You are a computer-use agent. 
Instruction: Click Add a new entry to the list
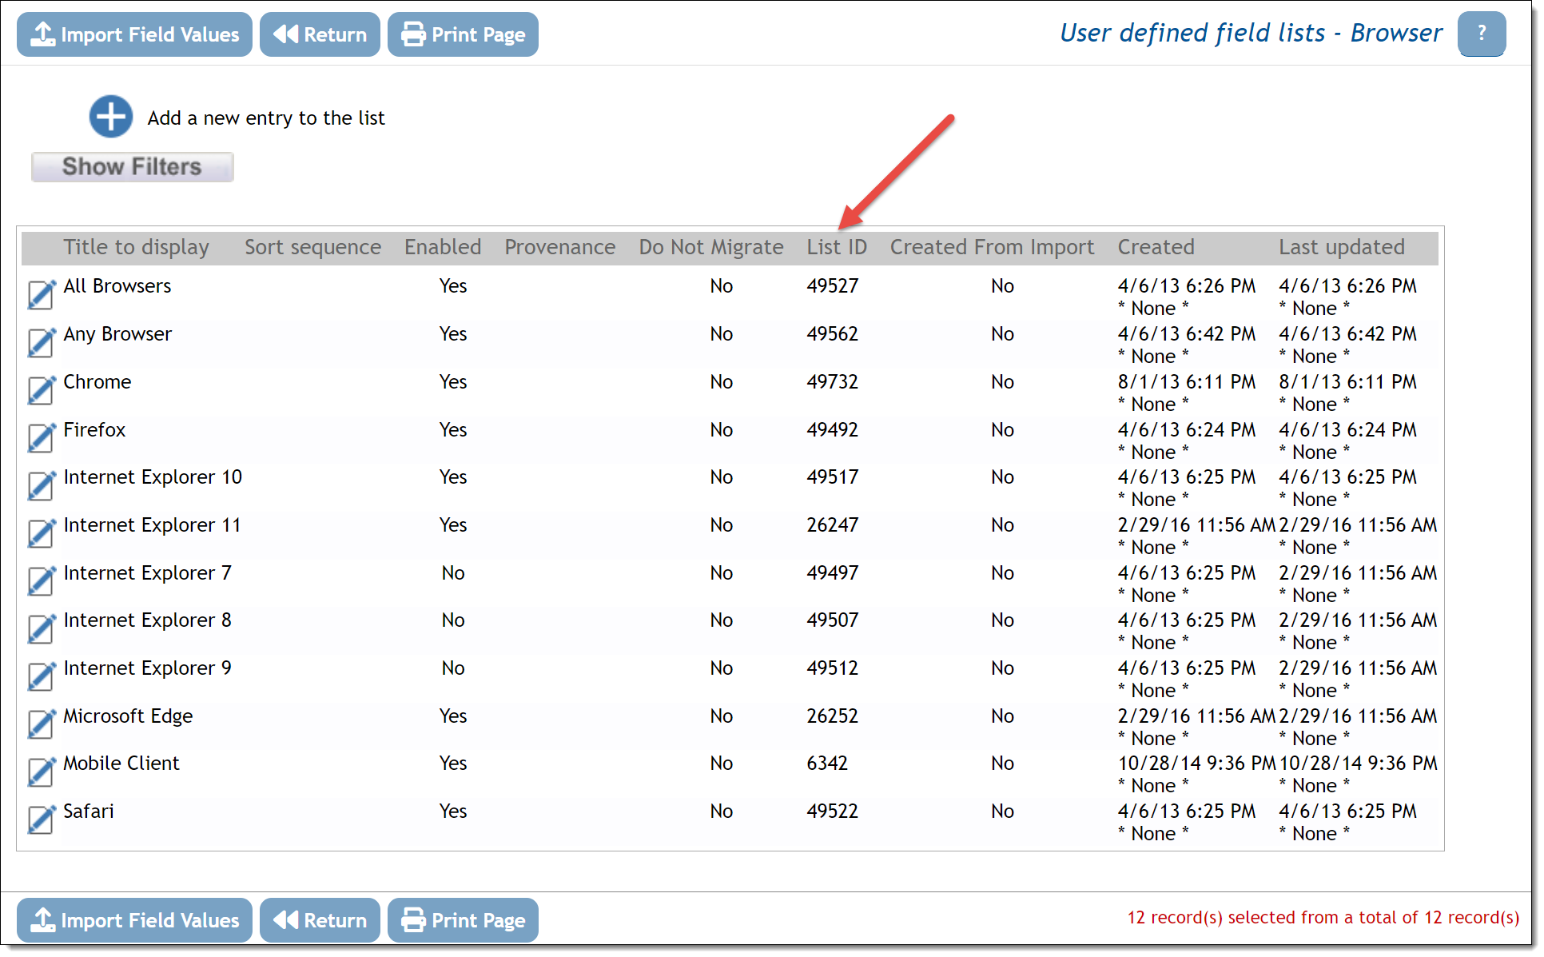point(265,118)
